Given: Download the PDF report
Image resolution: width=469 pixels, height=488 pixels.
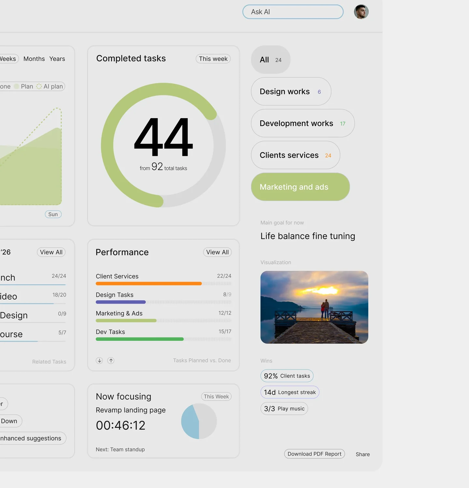Looking at the screenshot, I should pos(315,454).
